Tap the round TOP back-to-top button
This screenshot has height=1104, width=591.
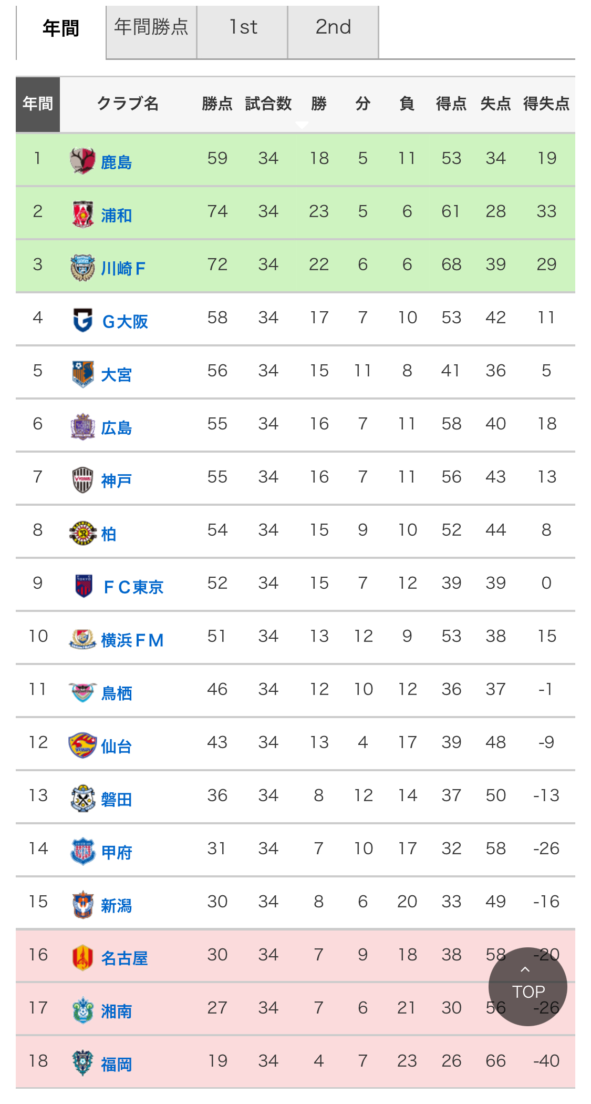(527, 986)
